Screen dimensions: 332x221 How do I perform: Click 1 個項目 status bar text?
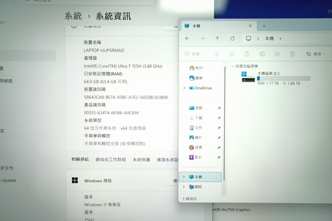point(190,198)
